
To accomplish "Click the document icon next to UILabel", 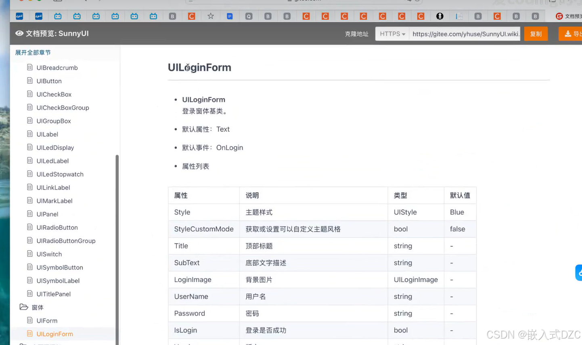I will point(30,134).
